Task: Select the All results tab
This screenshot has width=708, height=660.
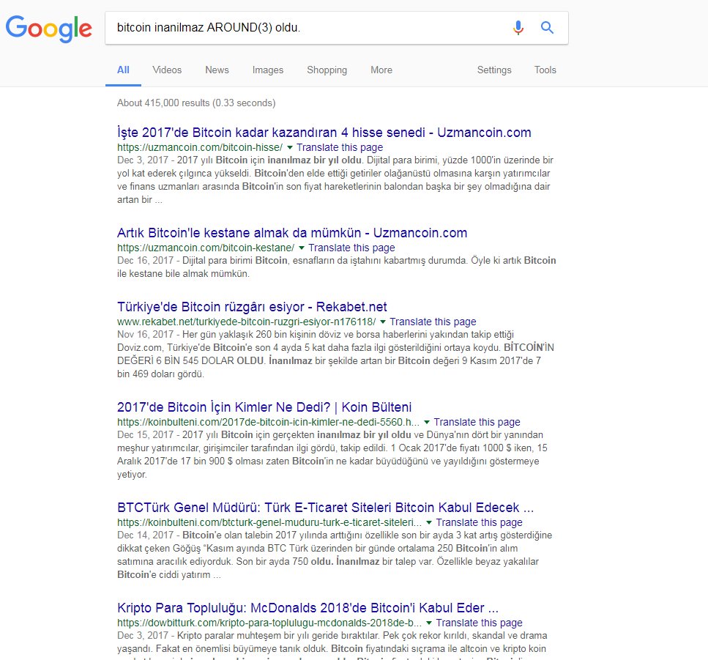Action: click(x=123, y=70)
